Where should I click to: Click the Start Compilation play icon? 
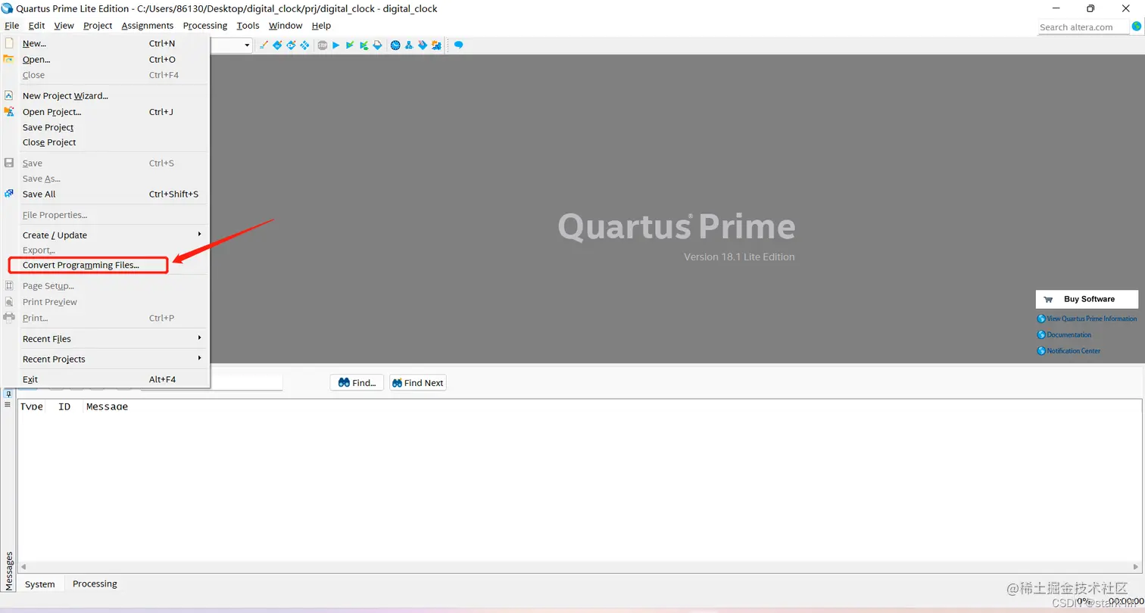tap(335, 45)
